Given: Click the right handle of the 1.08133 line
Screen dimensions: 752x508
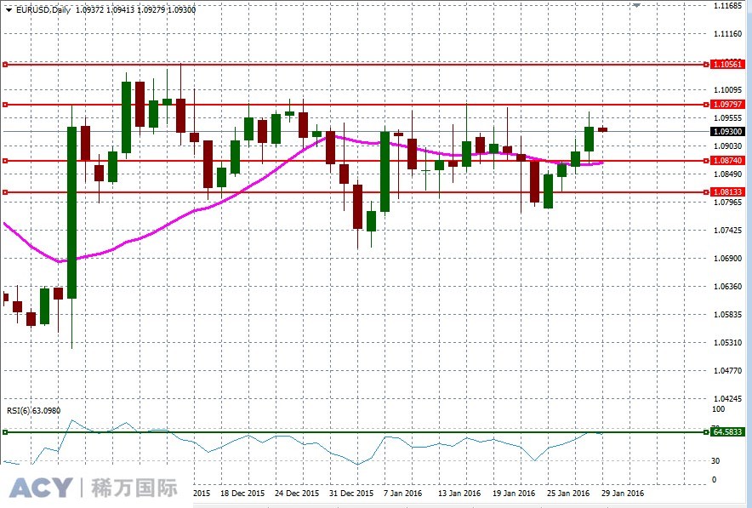Looking at the screenshot, I should [706, 192].
